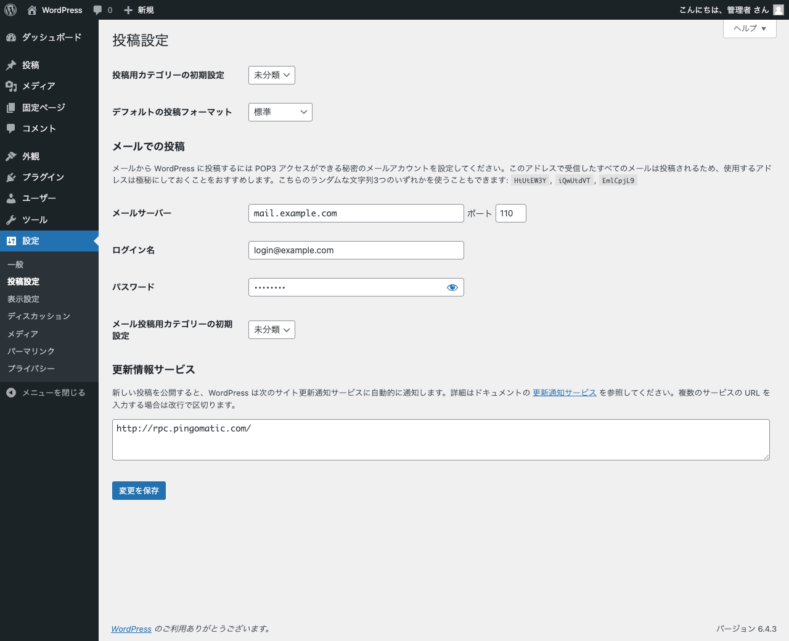
Task: Open メディア settings submenu item
Action: click(23, 333)
